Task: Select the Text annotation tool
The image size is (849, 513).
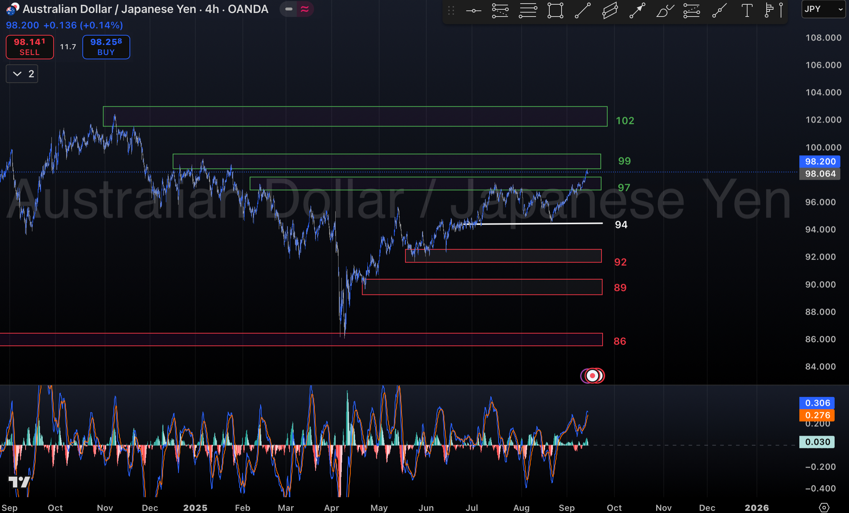Action: [747, 10]
